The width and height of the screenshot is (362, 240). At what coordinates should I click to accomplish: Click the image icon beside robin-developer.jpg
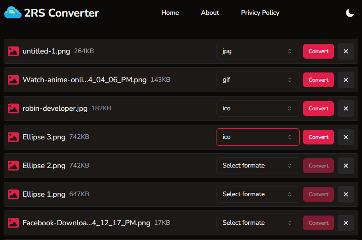(13, 108)
